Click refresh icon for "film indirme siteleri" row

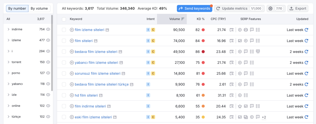click(306, 106)
